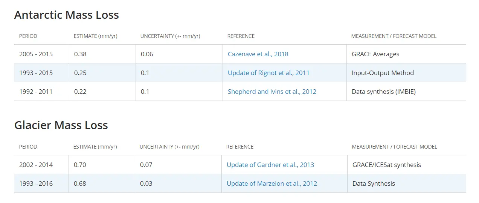Image resolution: width=479 pixels, height=203 pixels.
Task: Follow the Shepherd and Ivins et al., 2012 link
Action: point(272,92)
